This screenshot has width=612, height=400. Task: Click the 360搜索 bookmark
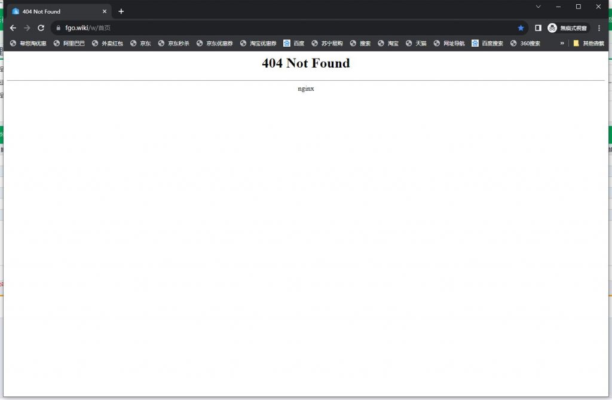click(x=525, y=43)
